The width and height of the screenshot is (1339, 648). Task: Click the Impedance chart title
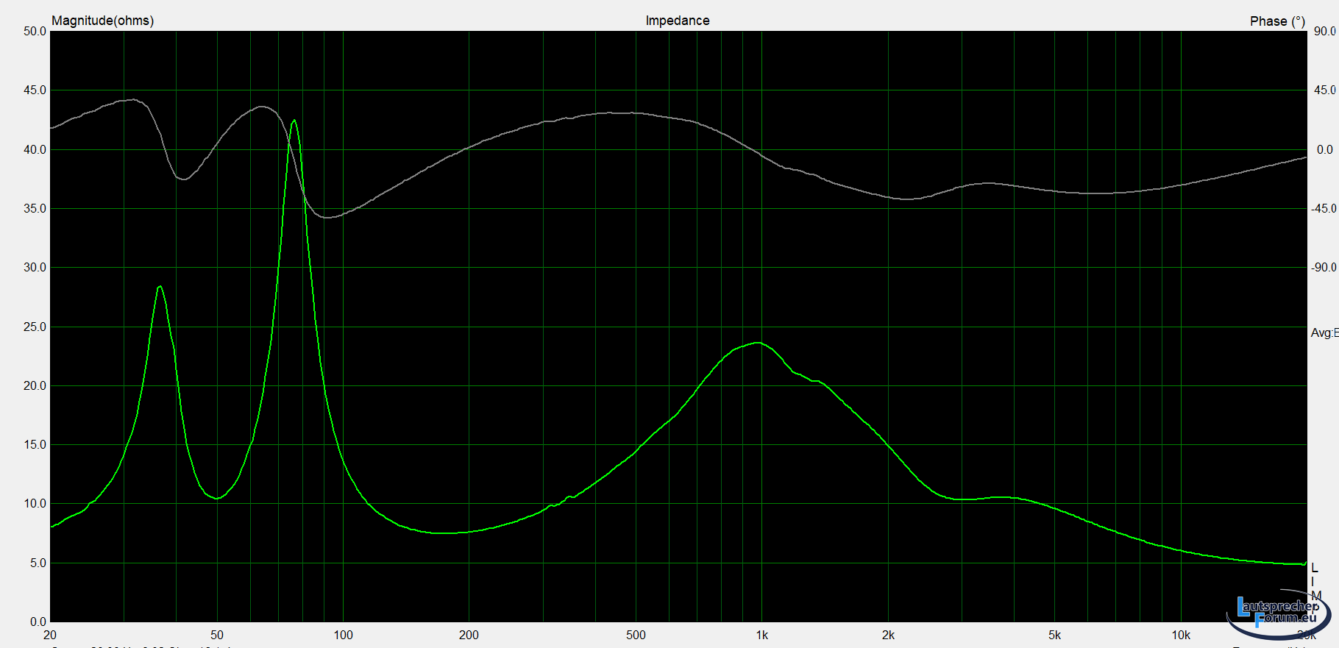click(677, 21)
